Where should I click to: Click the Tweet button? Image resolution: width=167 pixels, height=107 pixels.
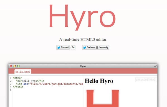click(63, 47)
